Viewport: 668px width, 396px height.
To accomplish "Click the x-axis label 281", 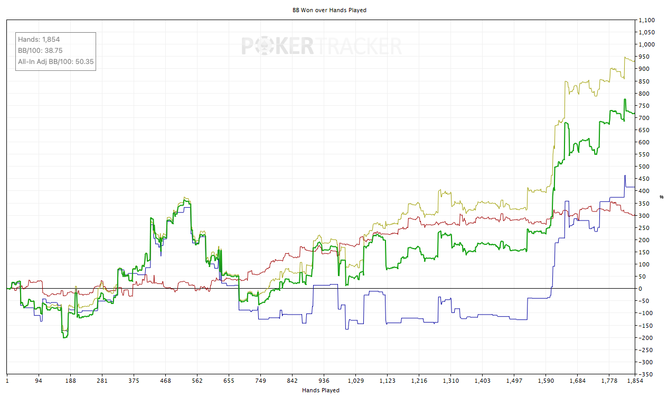I will (102, 381).
